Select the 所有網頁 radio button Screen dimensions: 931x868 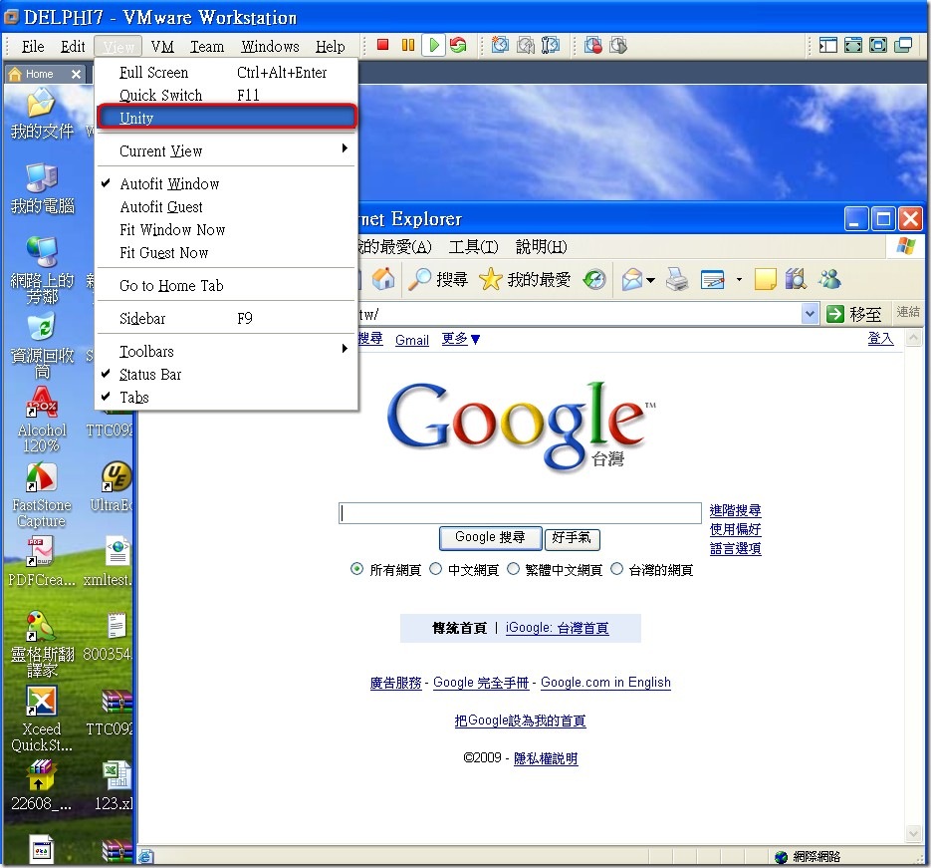pos(356,569)
